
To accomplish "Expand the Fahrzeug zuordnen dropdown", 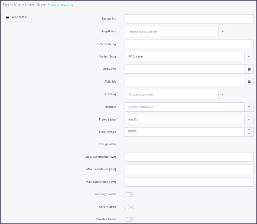I will 223,94.
